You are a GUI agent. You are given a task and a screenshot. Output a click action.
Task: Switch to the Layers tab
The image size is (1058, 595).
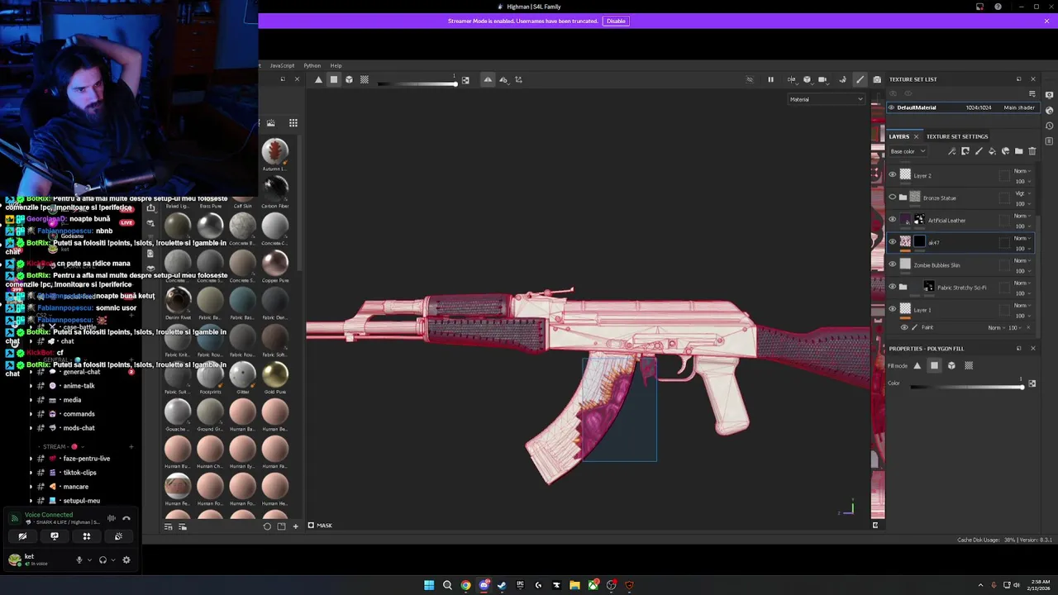coord(899,136)
